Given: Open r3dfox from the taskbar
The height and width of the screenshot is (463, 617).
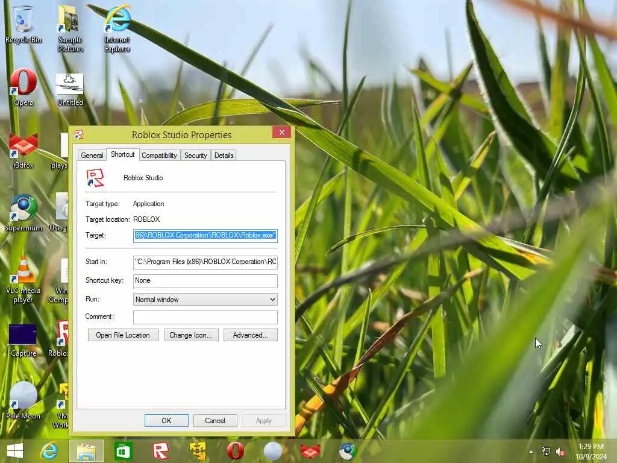Looking at the screenshot, I should (x=310, y=451).
